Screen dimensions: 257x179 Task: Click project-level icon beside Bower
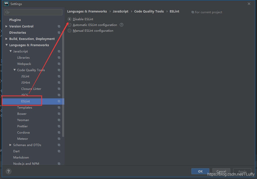(x=59, y=114)
